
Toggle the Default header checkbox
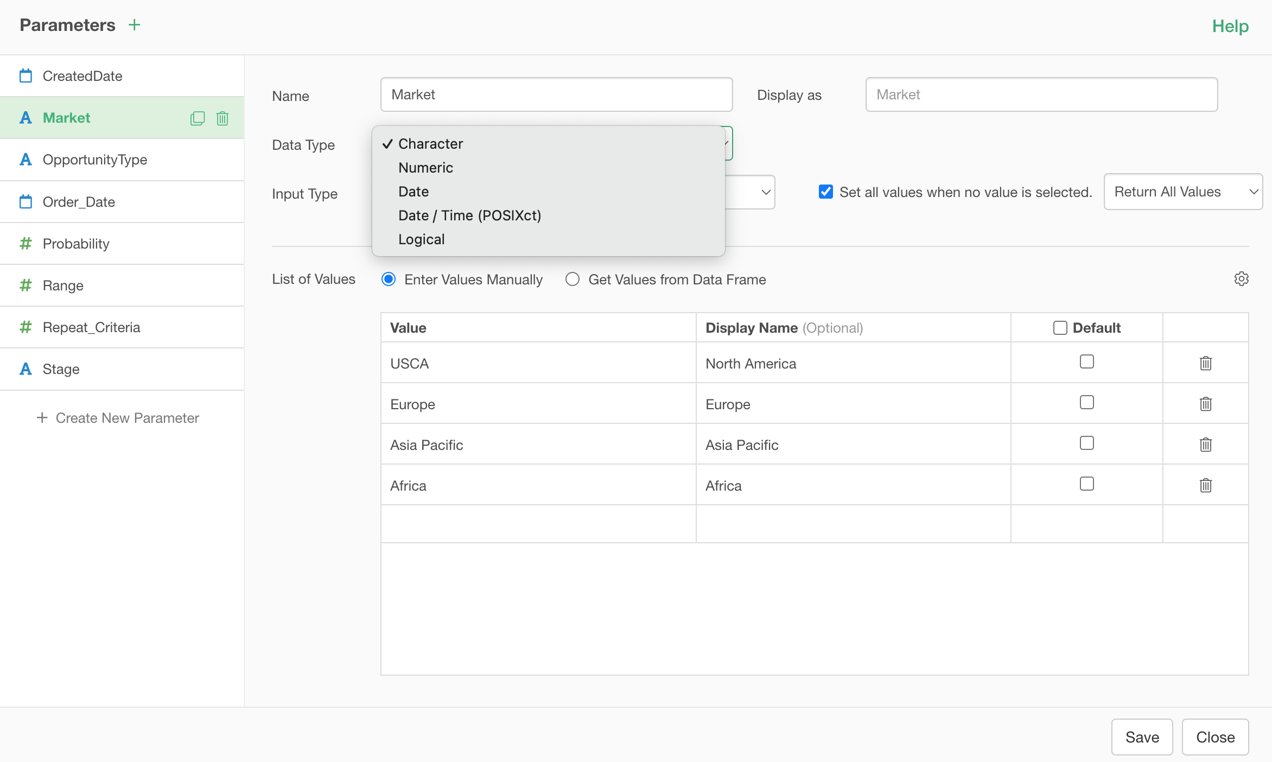coord(1060,328)
